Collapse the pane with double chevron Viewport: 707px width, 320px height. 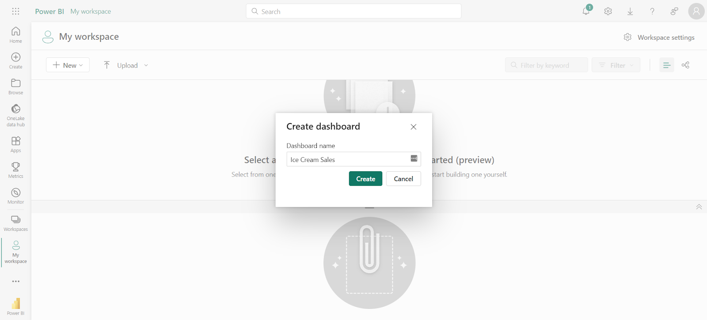pos(699,207)
